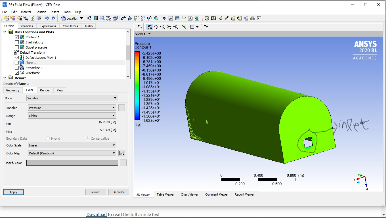Click the Table icon in the toolbar
This screenshot has width=386, height=218.
[177, 18]
